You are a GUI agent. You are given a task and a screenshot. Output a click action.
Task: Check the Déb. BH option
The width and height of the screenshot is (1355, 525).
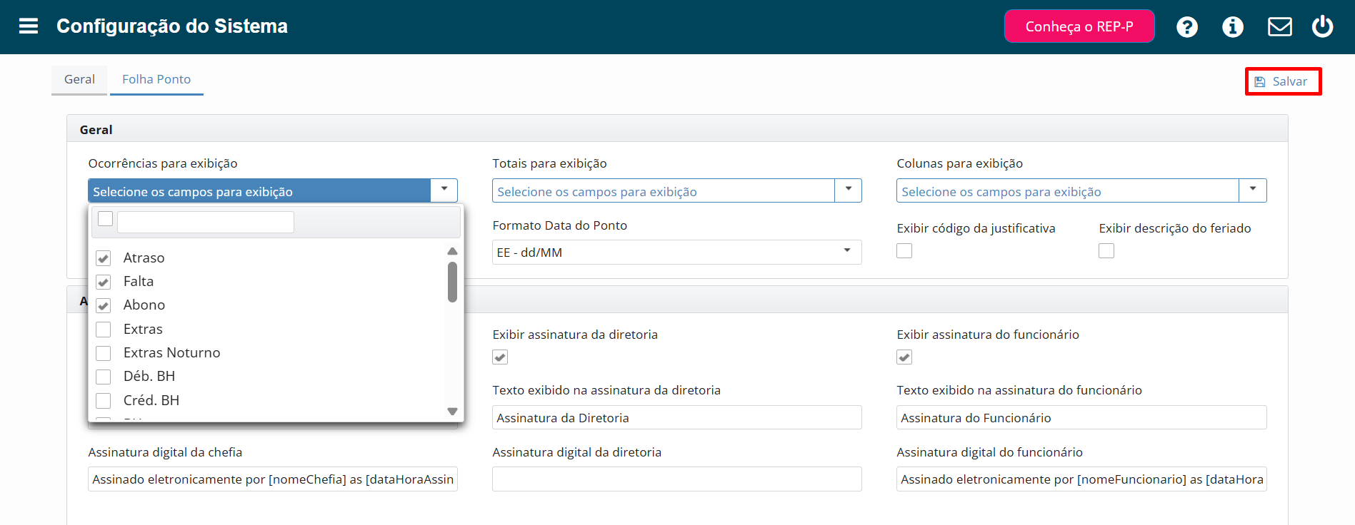point(104,377)
